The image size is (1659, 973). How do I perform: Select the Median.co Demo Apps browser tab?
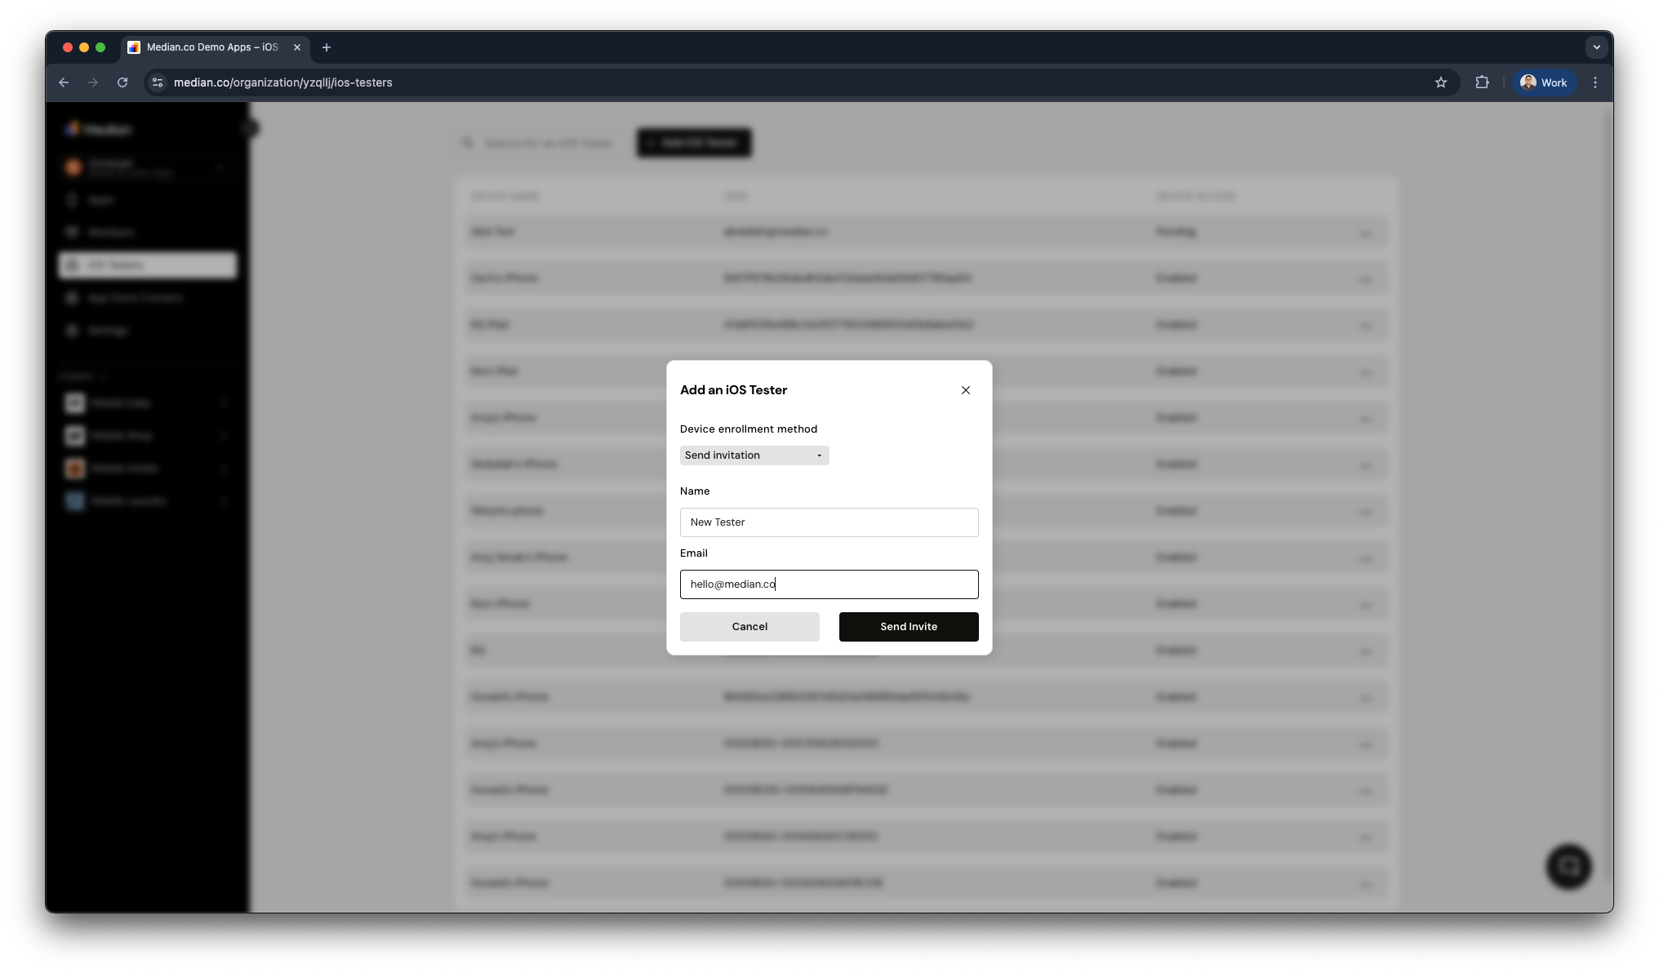[208, 47]
